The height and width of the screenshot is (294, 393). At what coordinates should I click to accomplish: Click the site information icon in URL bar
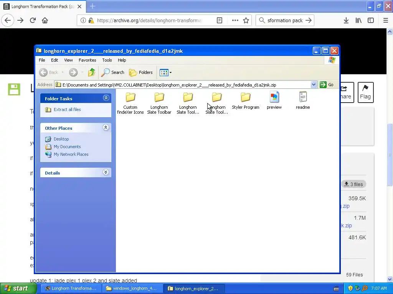83,21
